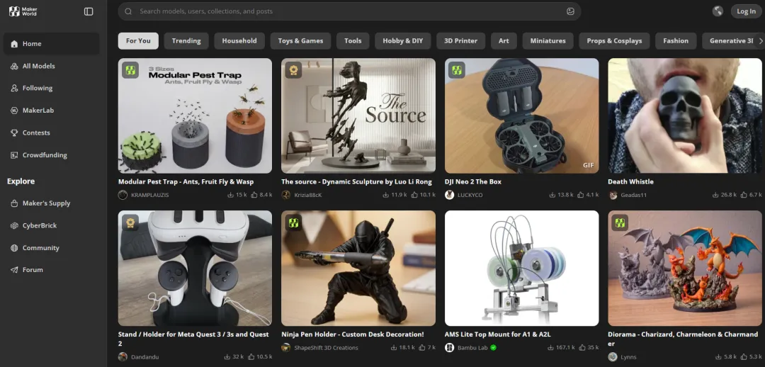This screenshot has width=765, height=367.
Task: Open Modular Pest Trap thumbnail
Action: (x=195, y=115)
